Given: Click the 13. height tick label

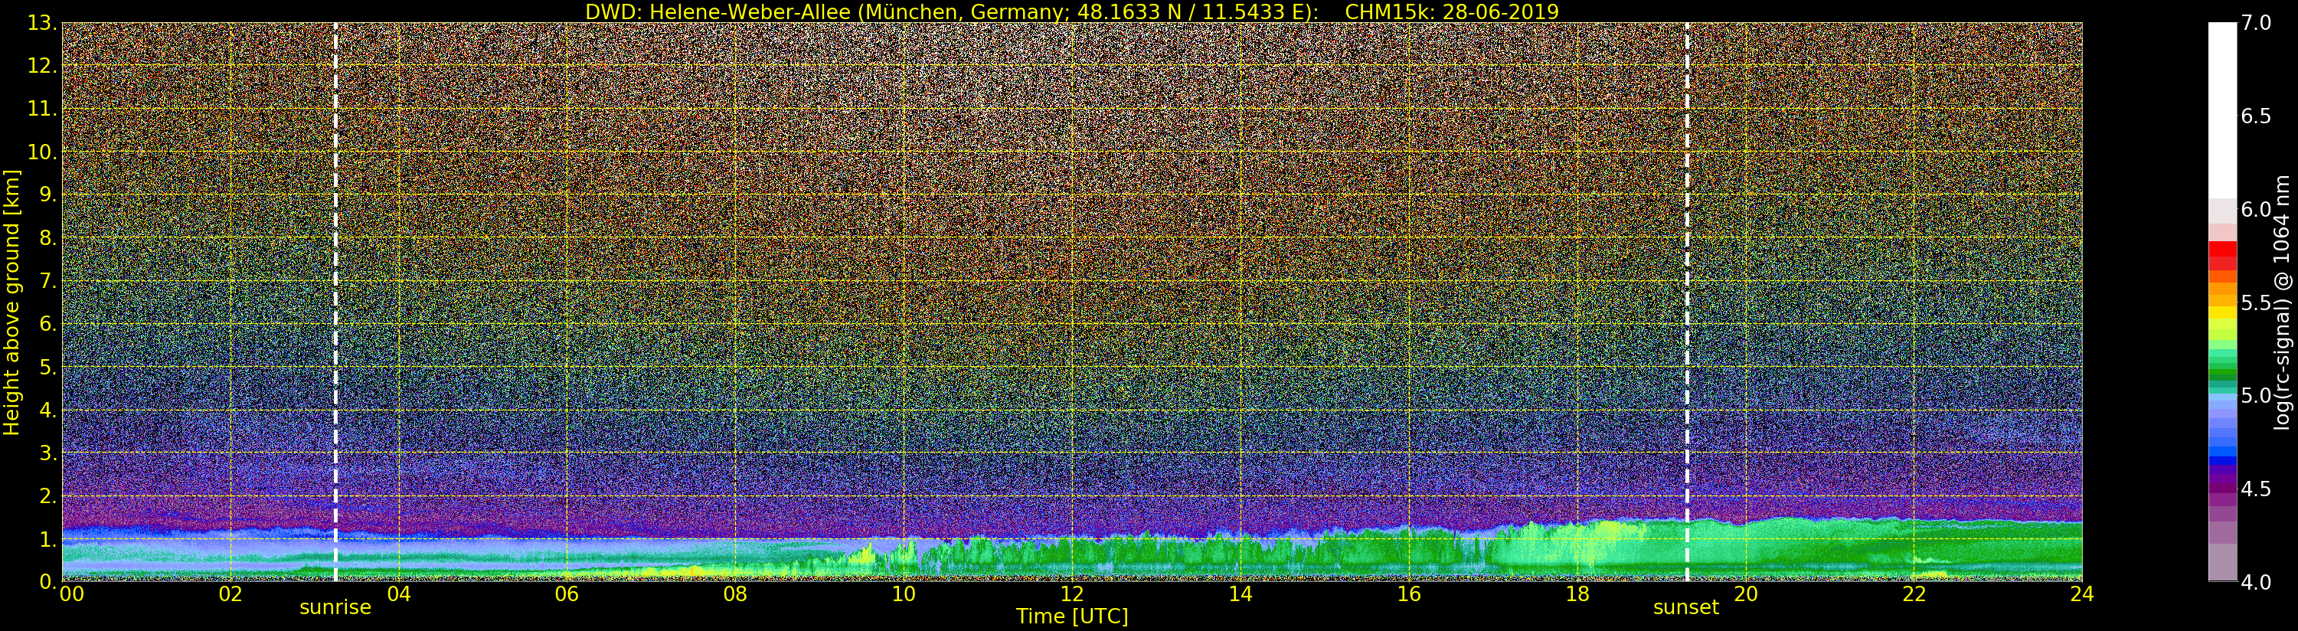Looking at the screenshot, I should (42, 23).
